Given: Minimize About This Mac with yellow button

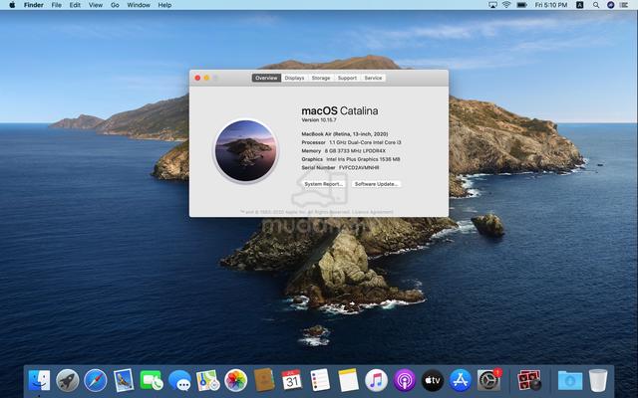Looking at the screenshot, I should 206,78.
